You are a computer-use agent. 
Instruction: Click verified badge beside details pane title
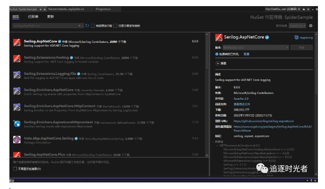coord(267,37)
